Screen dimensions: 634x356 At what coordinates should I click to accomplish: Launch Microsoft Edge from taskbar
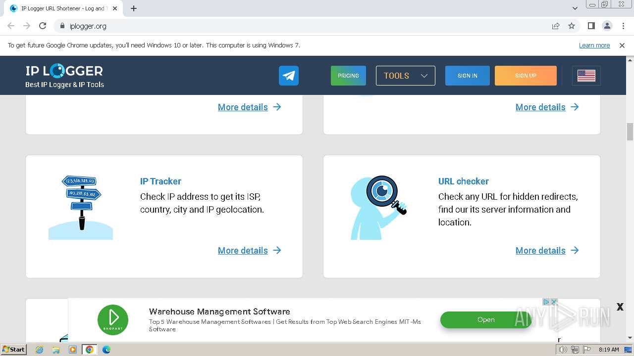pos(106,349)
